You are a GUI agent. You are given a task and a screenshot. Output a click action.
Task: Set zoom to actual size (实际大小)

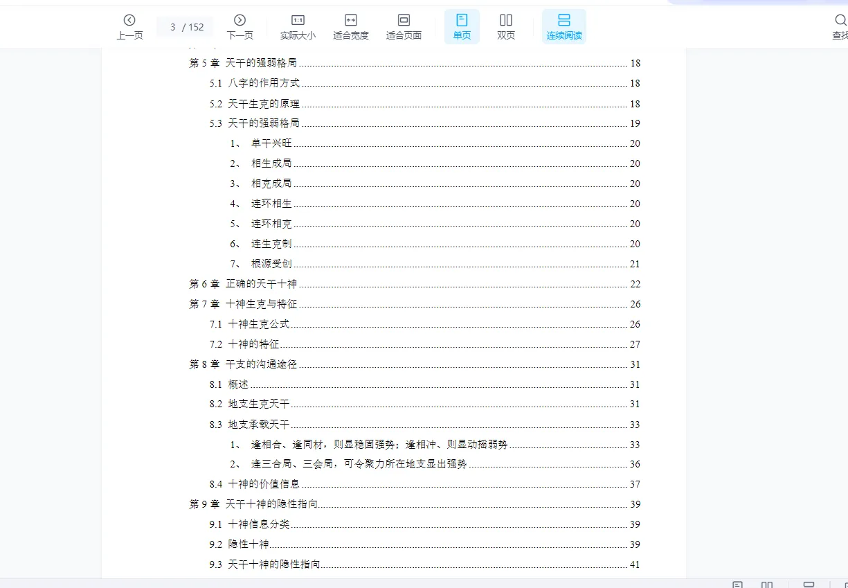point(298,27)
